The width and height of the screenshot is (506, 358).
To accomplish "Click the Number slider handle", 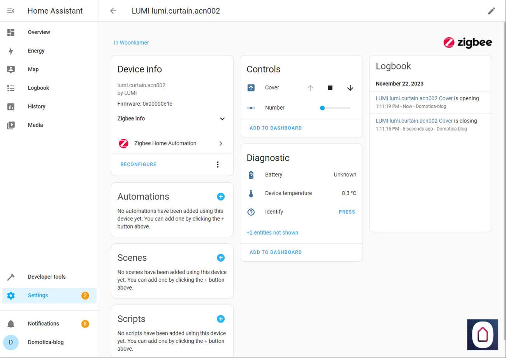I will tap(322, 108).
